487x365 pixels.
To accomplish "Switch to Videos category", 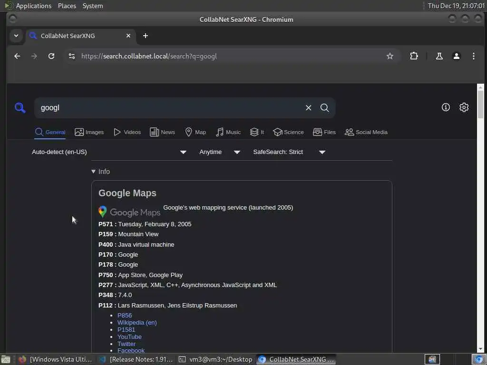I will 127,132.
